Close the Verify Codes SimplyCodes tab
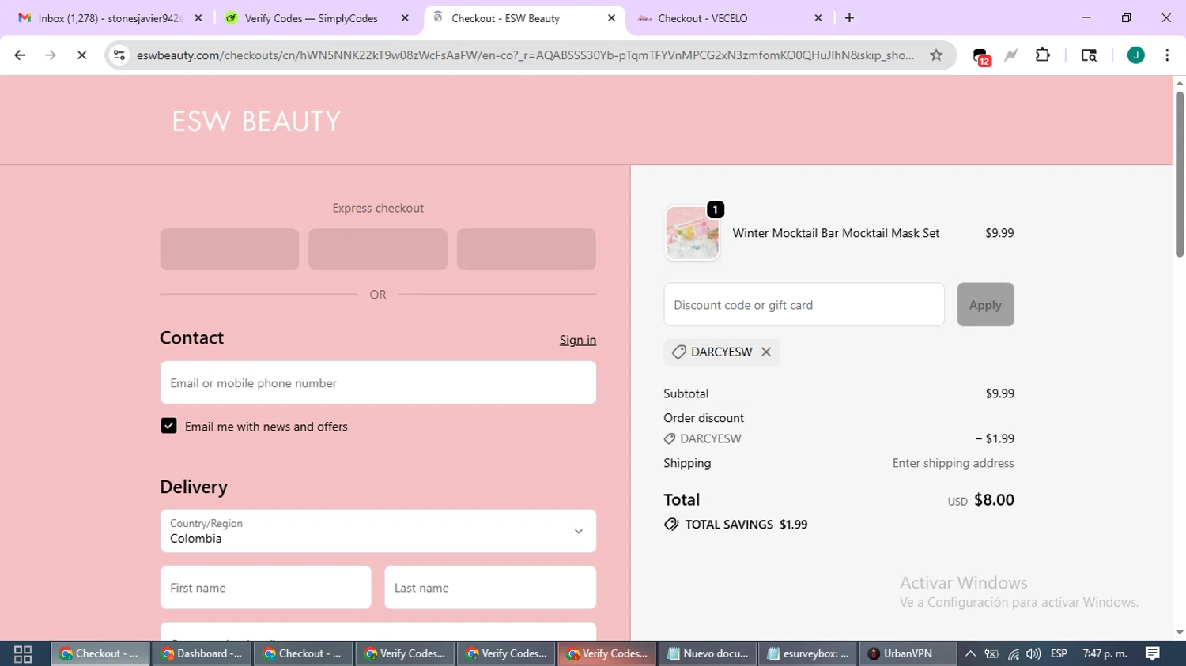Image resolution: width=1186 pixels, height=666 pixels. tap(405, 18)
